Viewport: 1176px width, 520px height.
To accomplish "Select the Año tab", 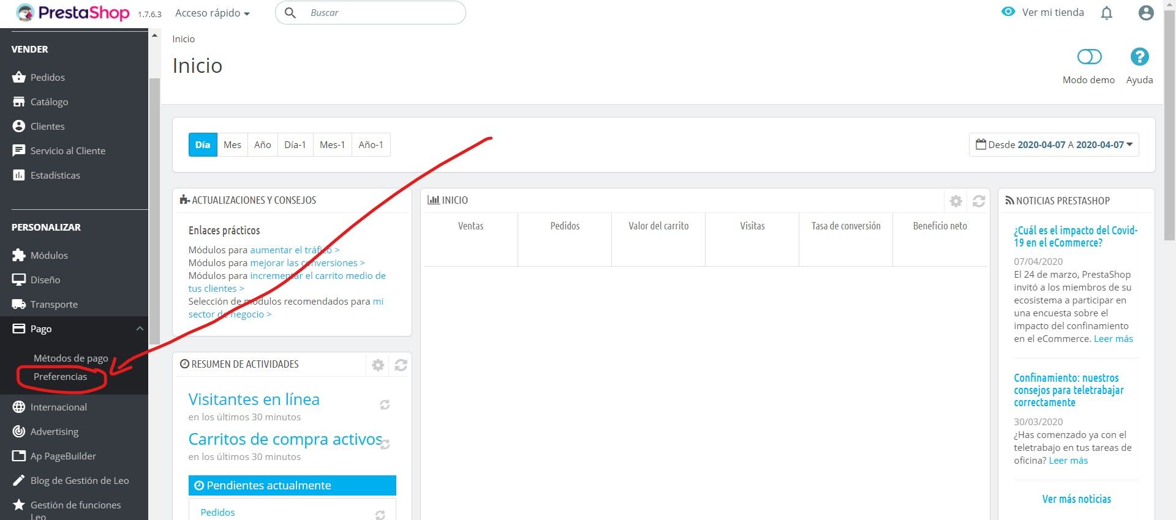I will click(x=262, y=144).
